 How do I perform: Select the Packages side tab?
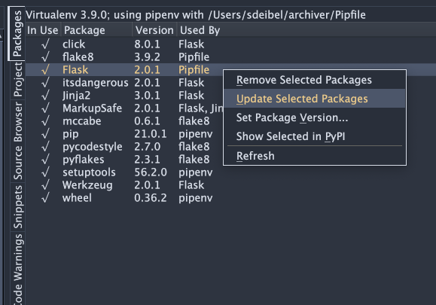[17, 34]
